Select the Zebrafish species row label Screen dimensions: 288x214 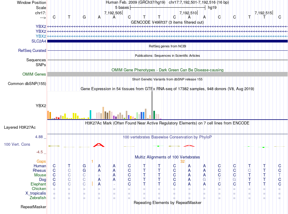(x=38, y=198)
